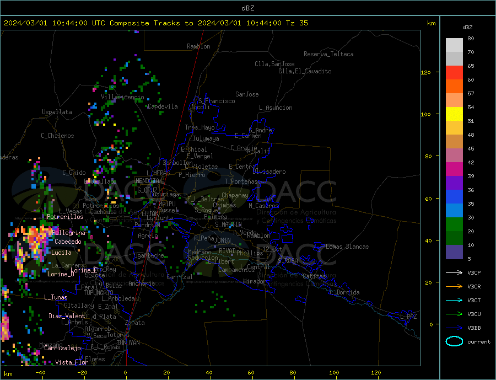496x380 pixels.
Task: Click the 'Tulumaya' map label
Action: 206,138
